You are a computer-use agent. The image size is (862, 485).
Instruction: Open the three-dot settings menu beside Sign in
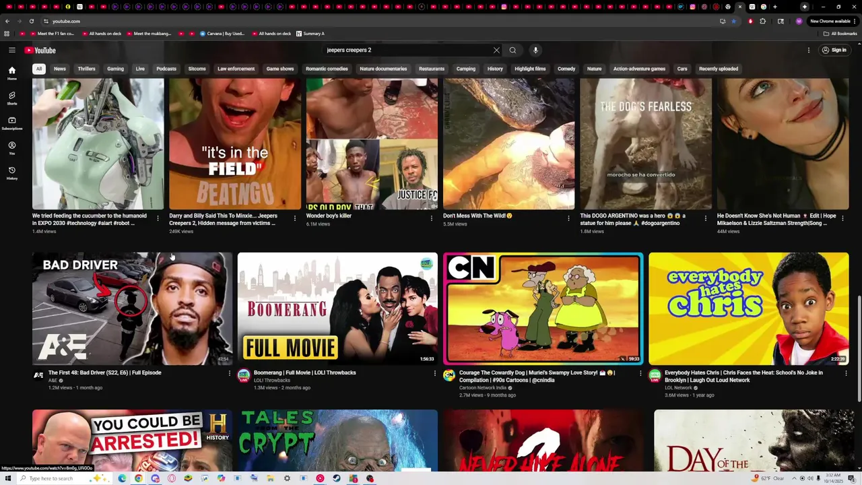coord(809,50)
